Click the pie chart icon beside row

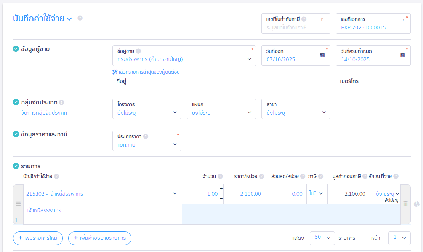tap(417, 204)
